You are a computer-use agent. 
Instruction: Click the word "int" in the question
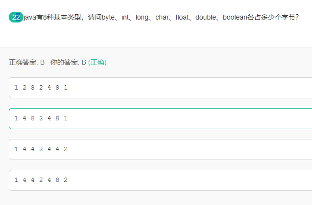point(125,18)
